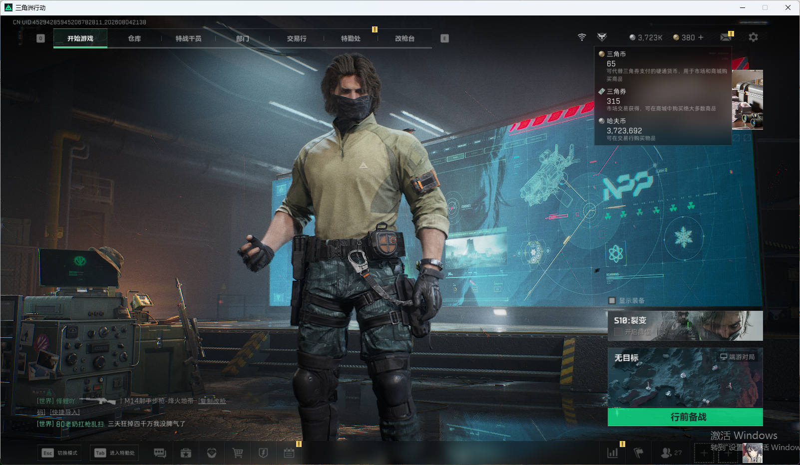This screenshot has height=465, width=800.
Task: Click the 三角券 amount 315
Action: click(613, 101)
